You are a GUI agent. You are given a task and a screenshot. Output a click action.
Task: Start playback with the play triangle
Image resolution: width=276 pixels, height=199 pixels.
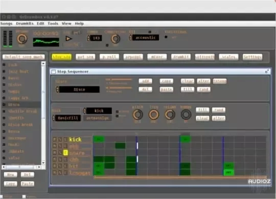[68, 38]
